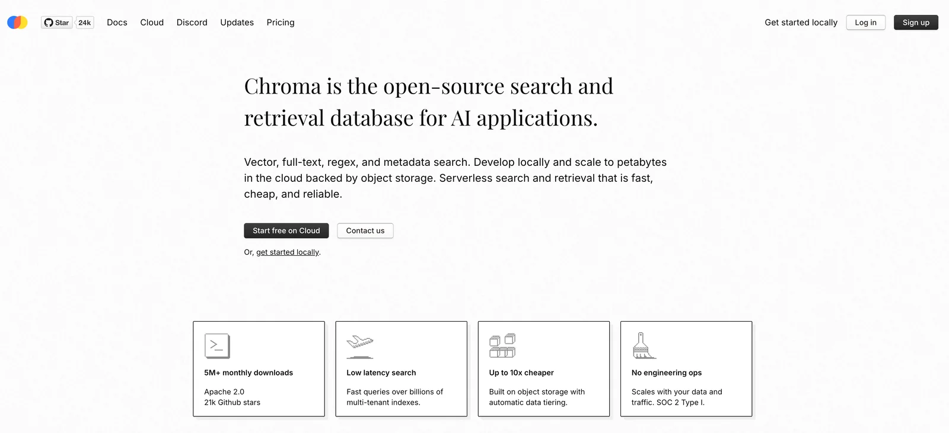
Task: Click the Chroma logo in the header
Action: [x=17, y=23]
